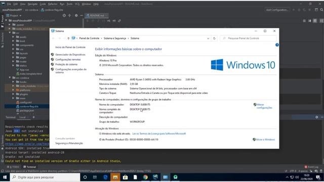
Task: Open the TODO tool window button
Action: [13, 167]
